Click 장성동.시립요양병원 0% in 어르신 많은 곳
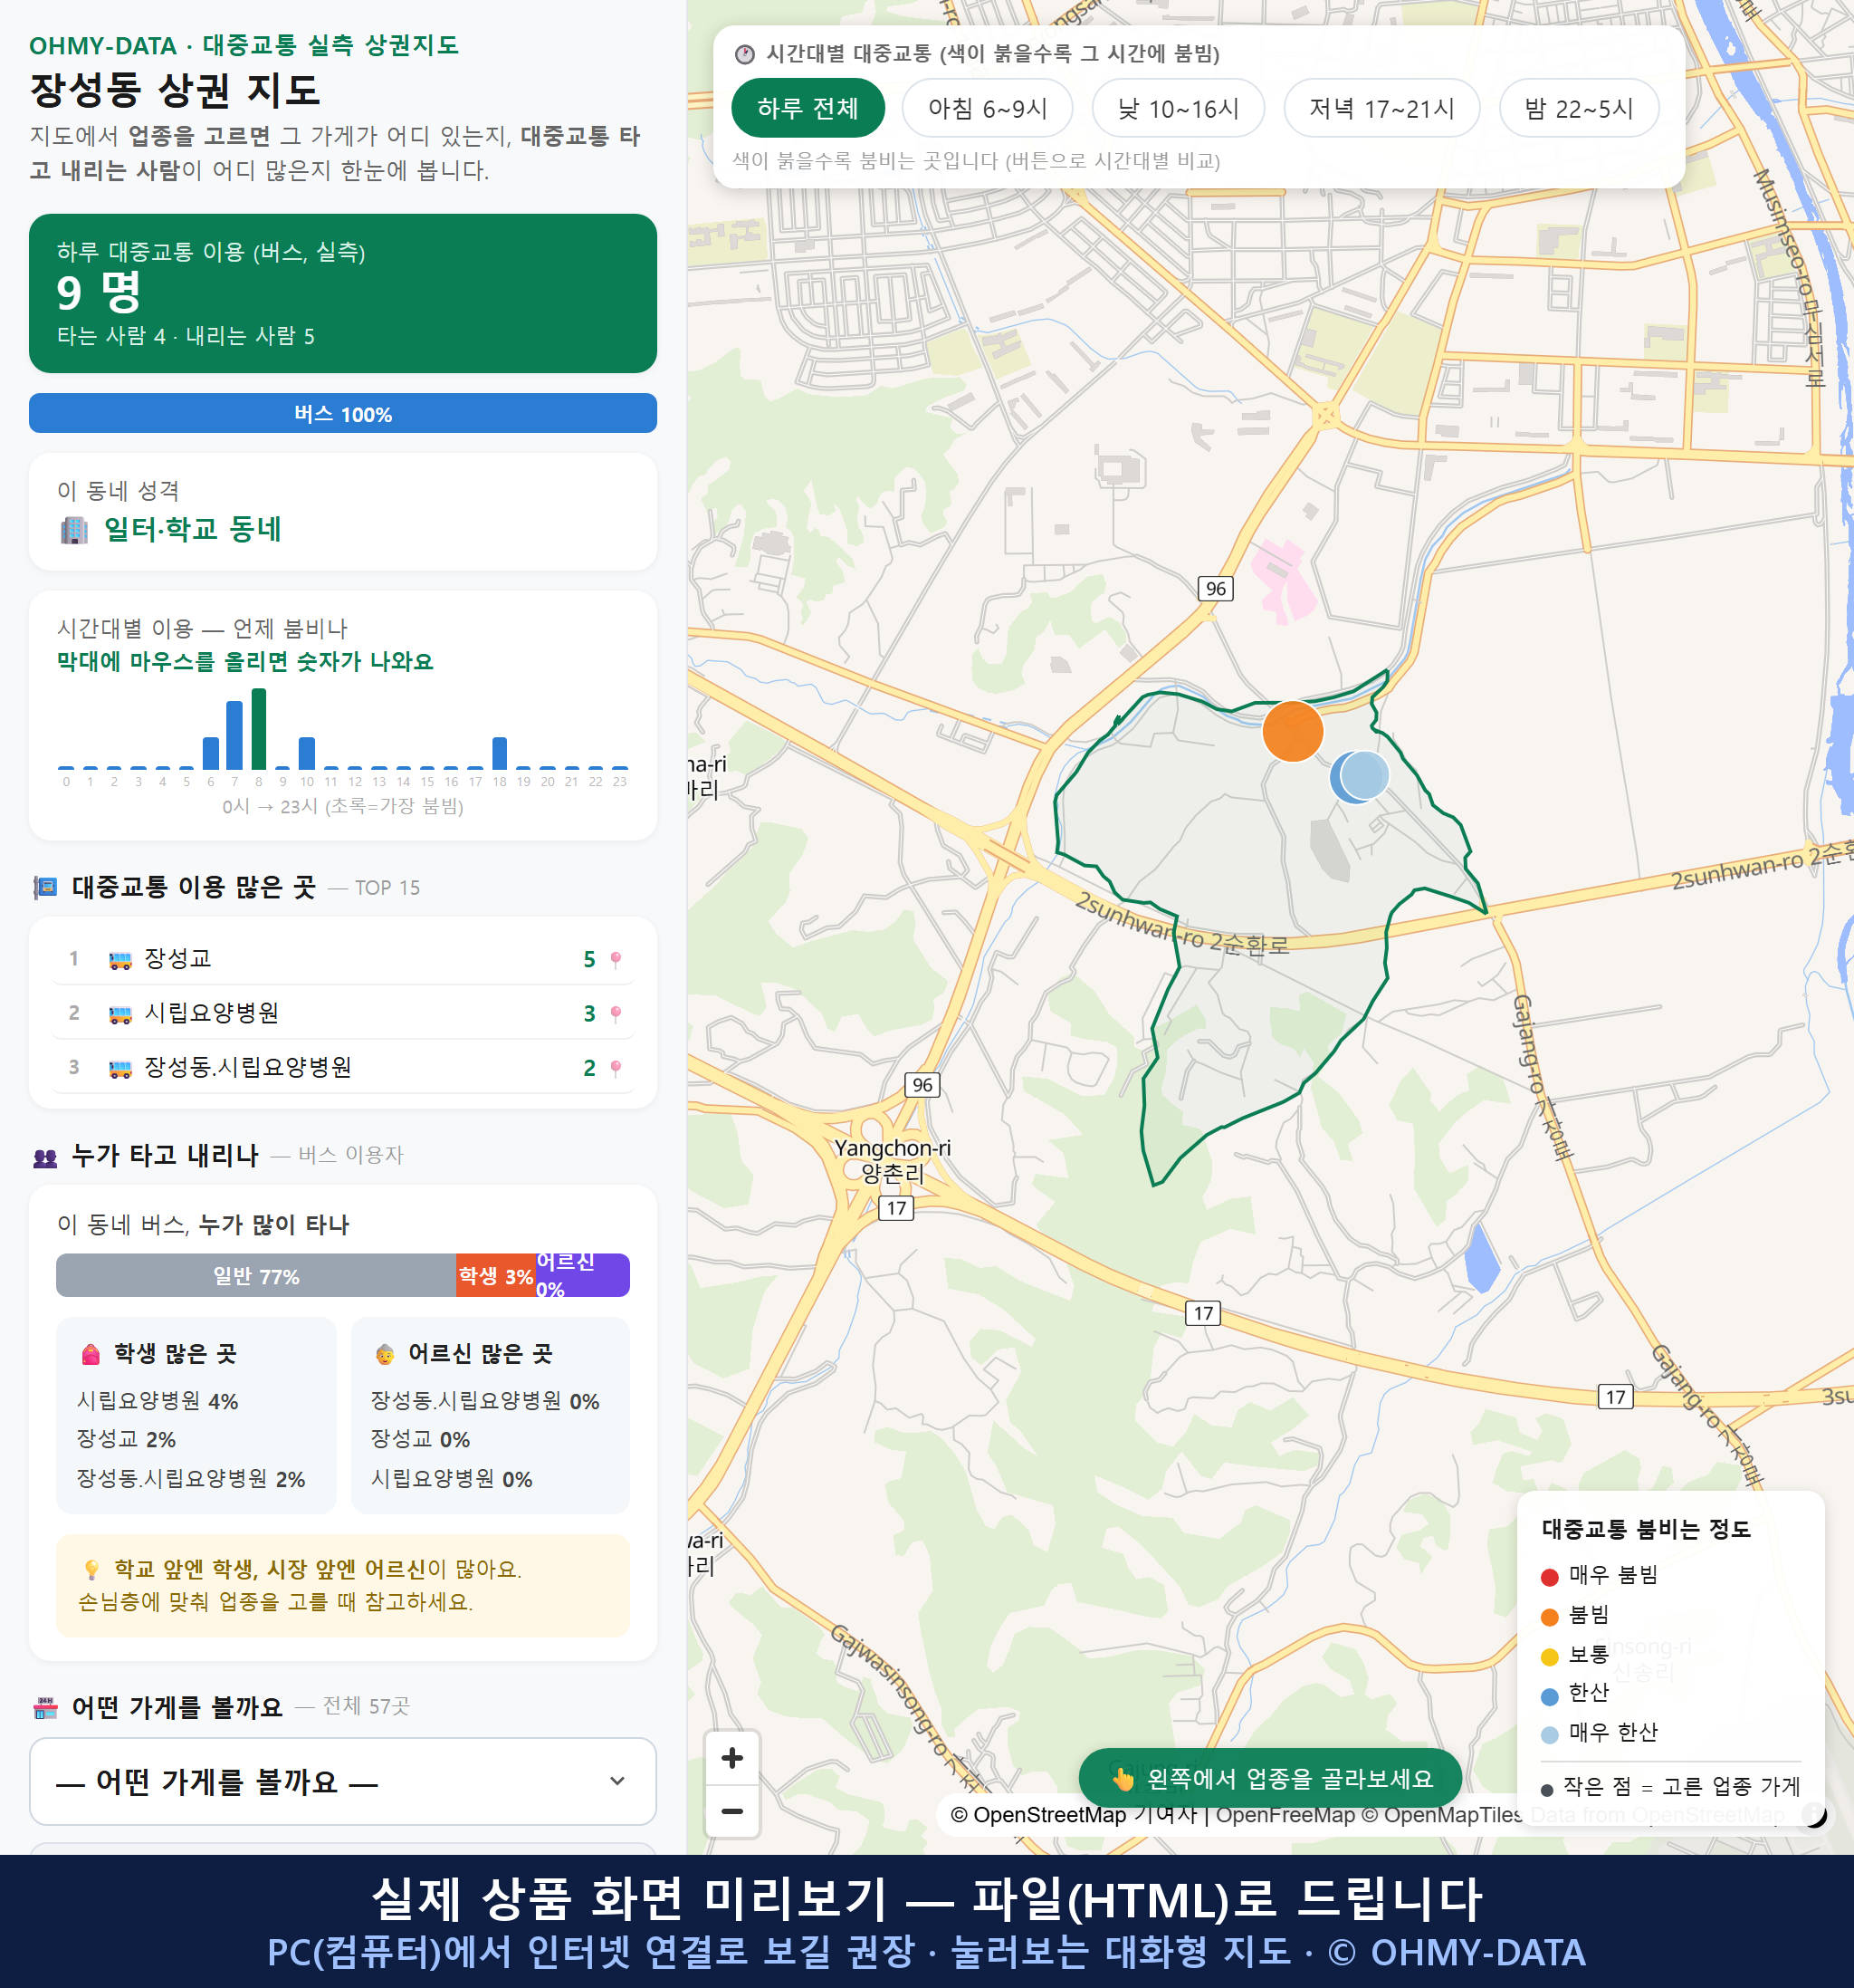The width and height of the screenshot is (1854, 1988). [x=484, y=1401]
